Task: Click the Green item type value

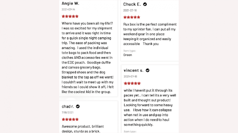Action: (x=128, y=55)
